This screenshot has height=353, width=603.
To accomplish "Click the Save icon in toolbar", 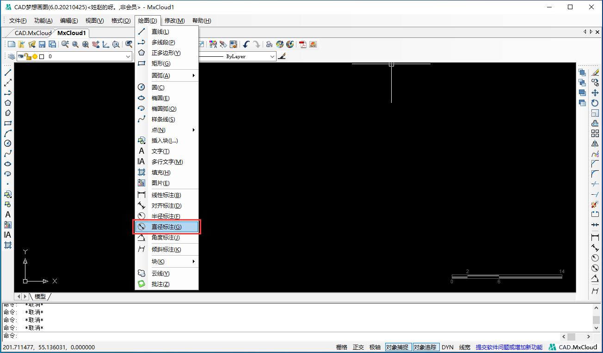I will coord(42,44).
